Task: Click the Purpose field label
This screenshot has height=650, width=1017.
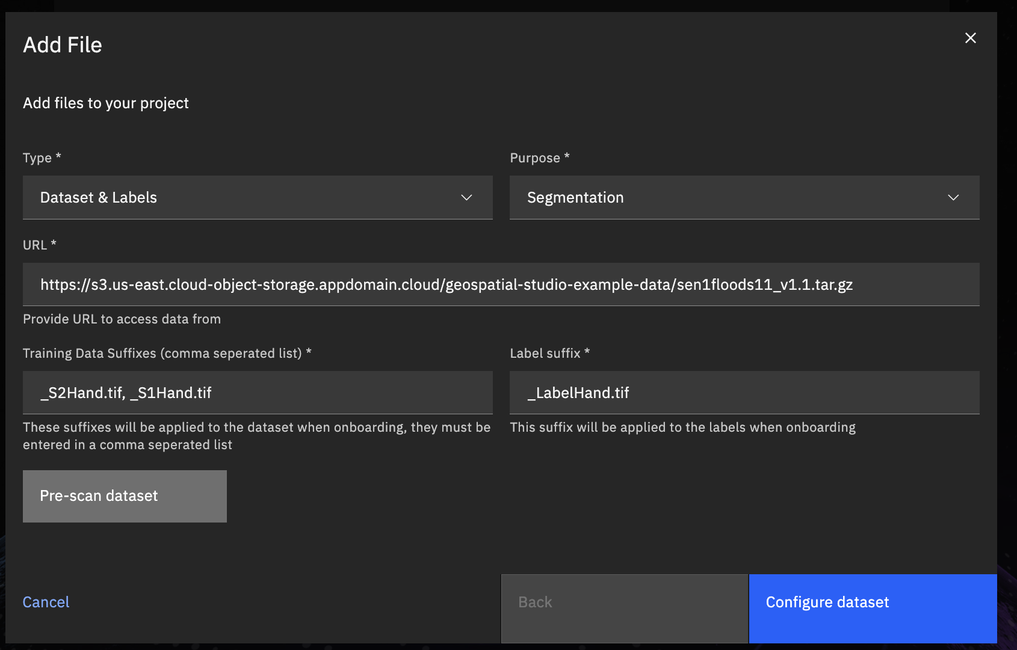Action: [535, 158]
